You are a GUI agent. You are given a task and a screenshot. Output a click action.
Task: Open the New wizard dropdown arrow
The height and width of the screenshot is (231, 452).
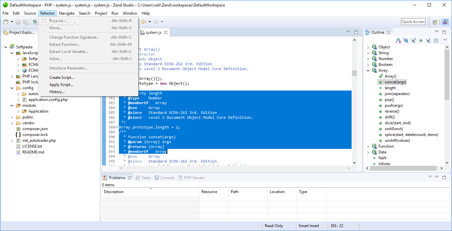tap(12, 22)
